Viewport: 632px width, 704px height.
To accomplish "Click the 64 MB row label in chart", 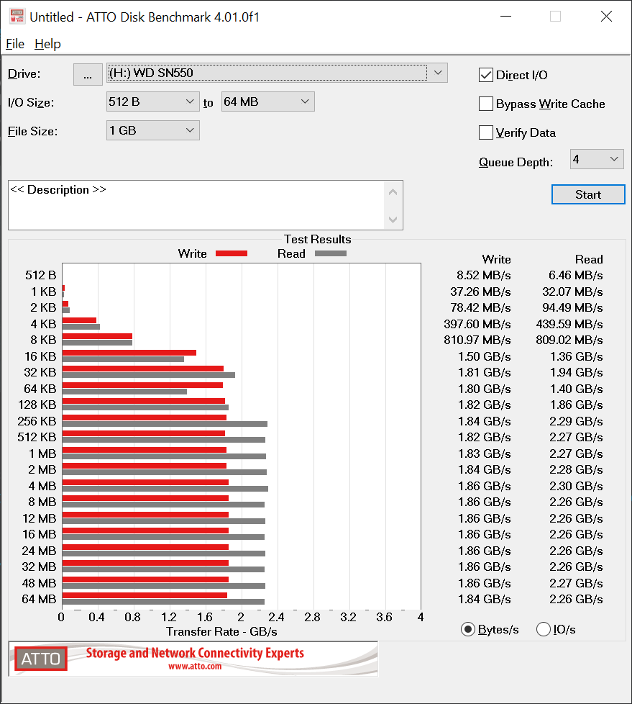I will pyautogui.click(x=39, y=599).
